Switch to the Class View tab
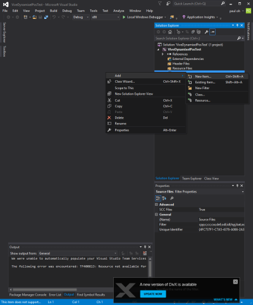The height and width of the screenshot is (305, 253). [x=211, y=179]
